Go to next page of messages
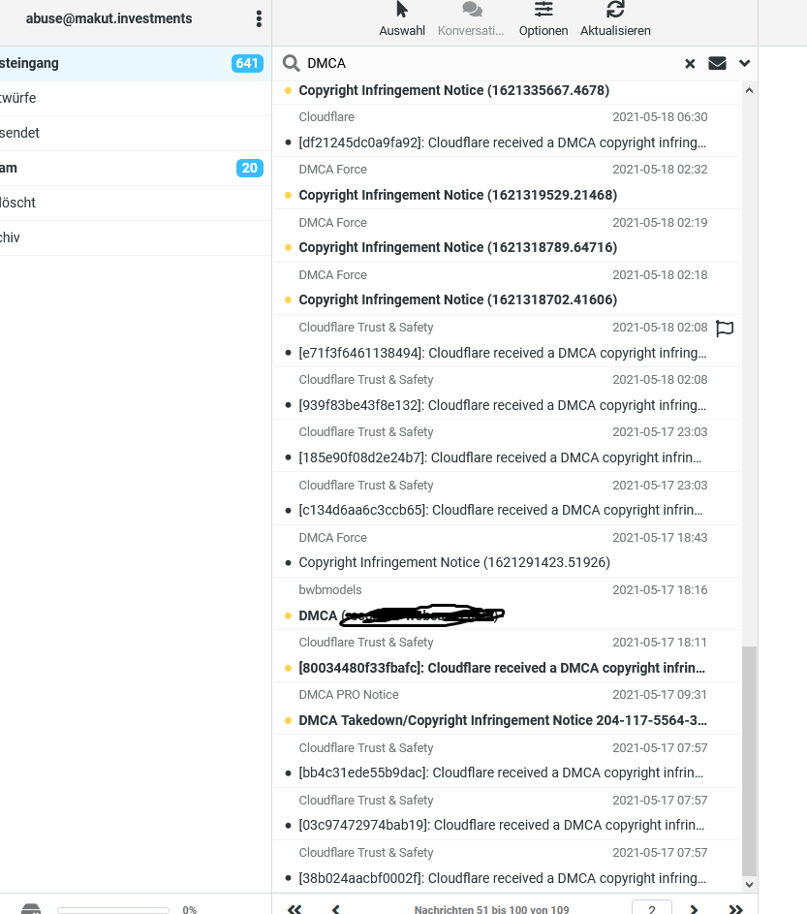 point(694,909)
